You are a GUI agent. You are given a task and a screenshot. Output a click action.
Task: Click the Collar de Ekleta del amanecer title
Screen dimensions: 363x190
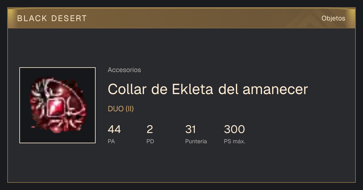point(208,89)
